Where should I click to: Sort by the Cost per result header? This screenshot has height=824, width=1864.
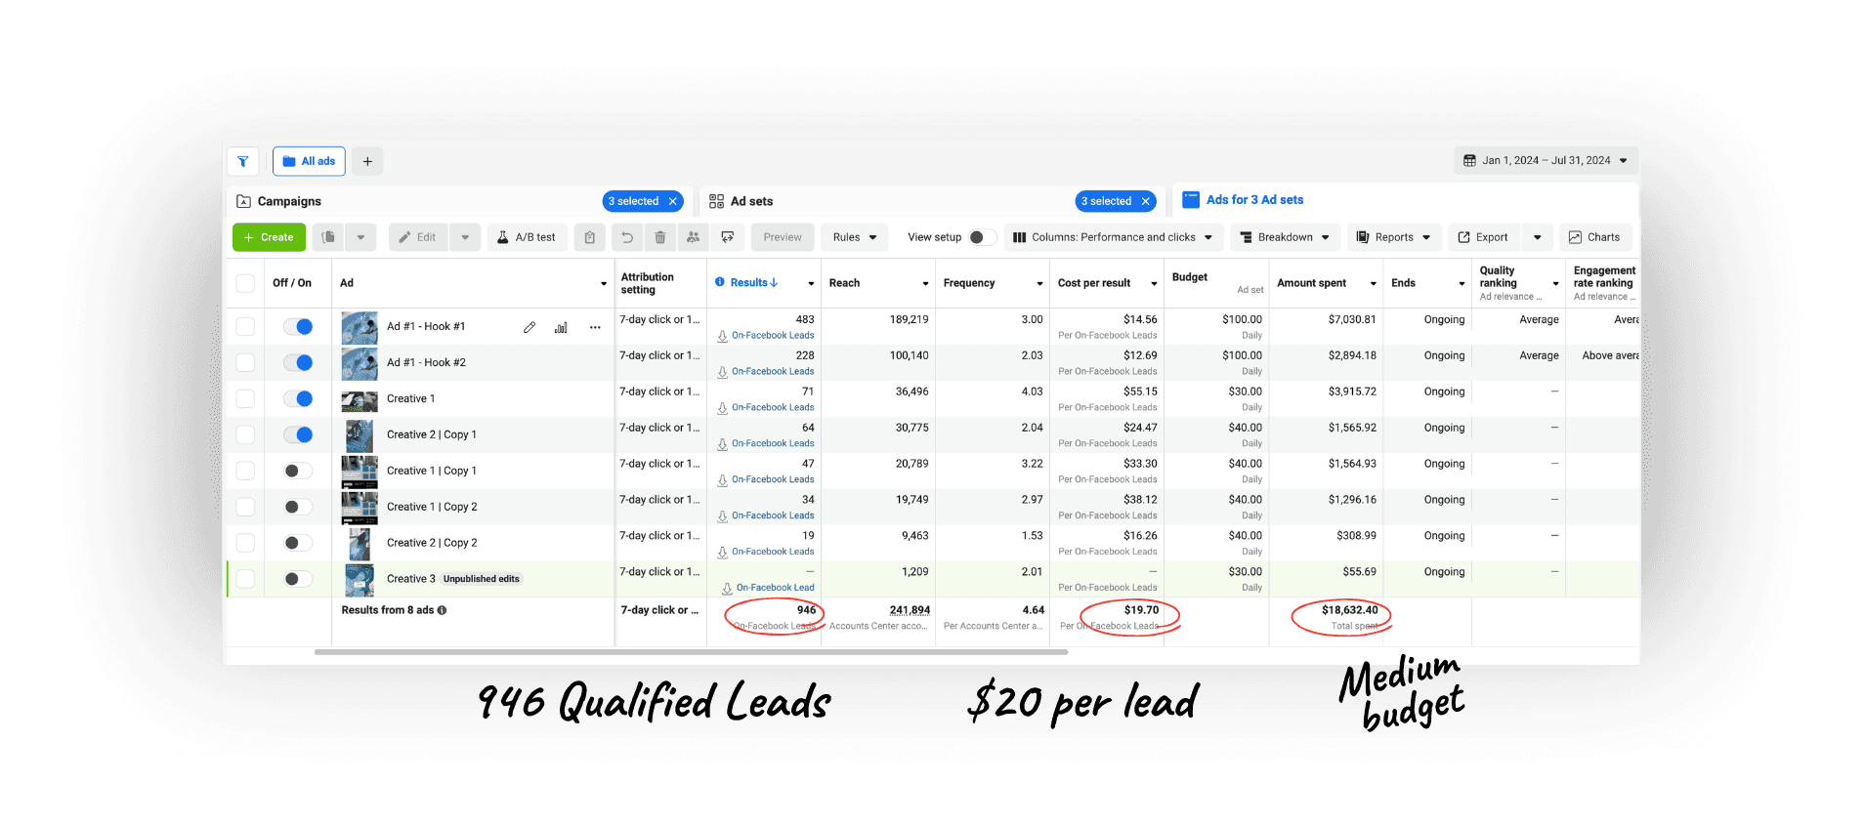pos(1094,283)
